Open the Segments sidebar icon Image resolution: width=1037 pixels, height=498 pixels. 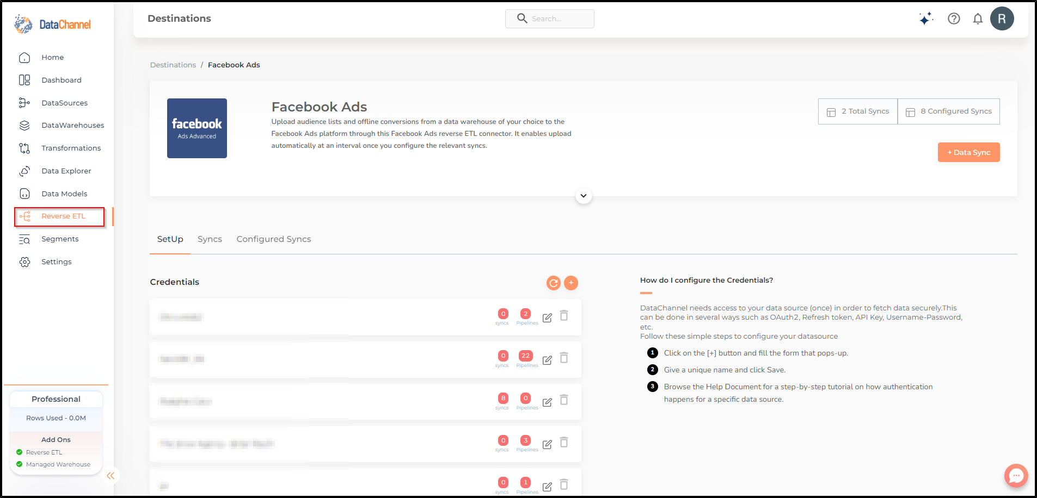(x=24, y=239)
